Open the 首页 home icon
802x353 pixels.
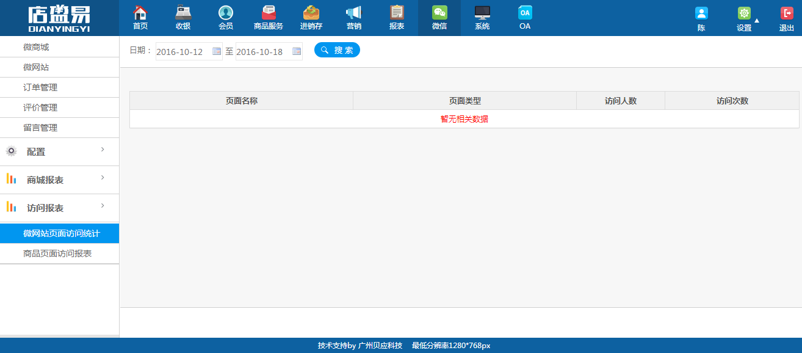coord(140,13)
